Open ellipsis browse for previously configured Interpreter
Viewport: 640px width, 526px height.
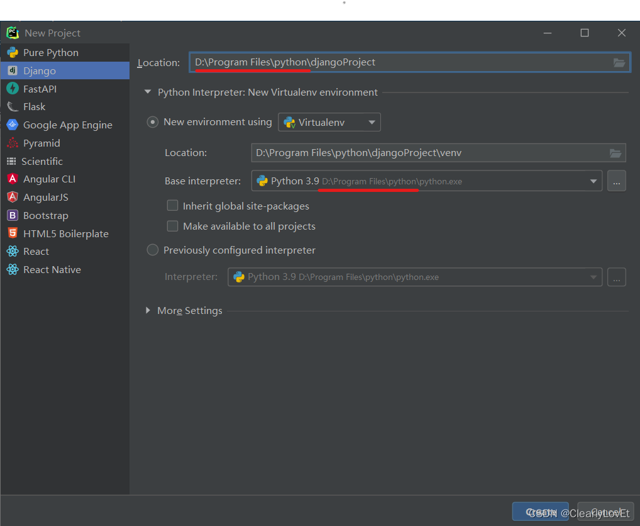tap(616, 277)
